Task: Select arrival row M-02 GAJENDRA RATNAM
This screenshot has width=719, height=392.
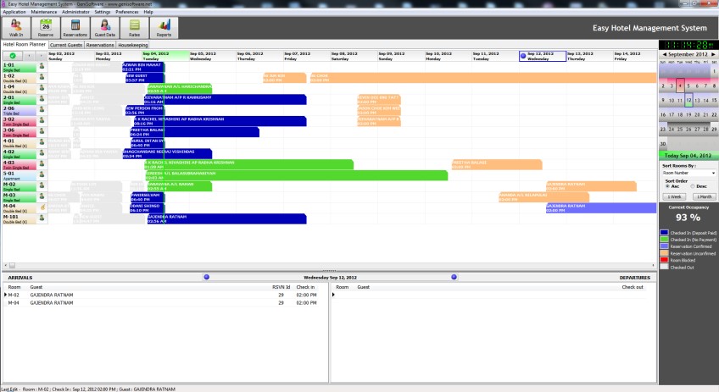Action: point(165,295)
